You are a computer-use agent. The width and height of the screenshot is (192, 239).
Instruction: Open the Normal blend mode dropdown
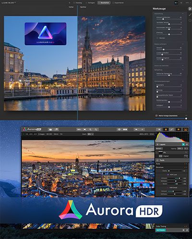point(159,149)
